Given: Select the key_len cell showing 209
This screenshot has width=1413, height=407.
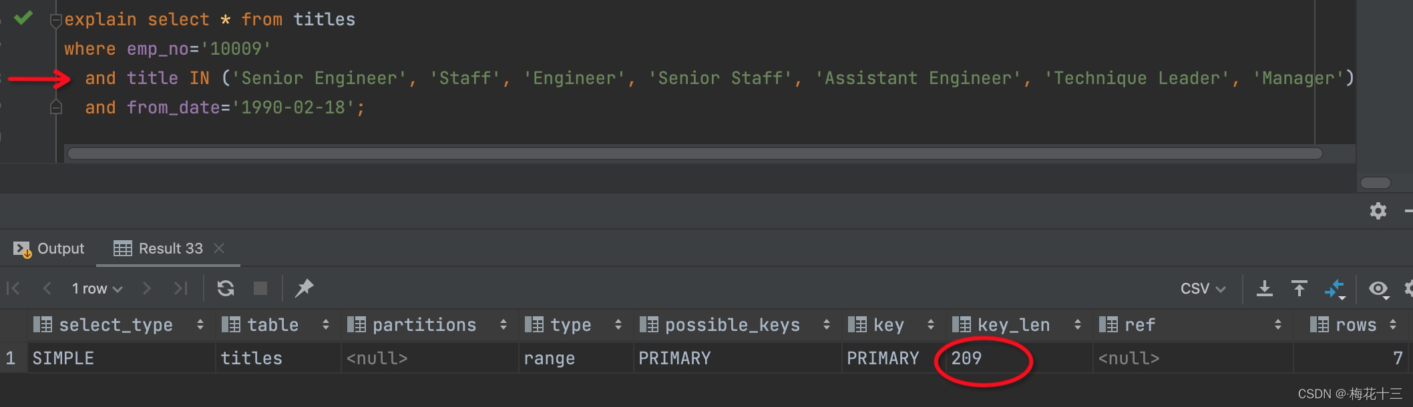Looking at the screenshot, I should [966, 358].
